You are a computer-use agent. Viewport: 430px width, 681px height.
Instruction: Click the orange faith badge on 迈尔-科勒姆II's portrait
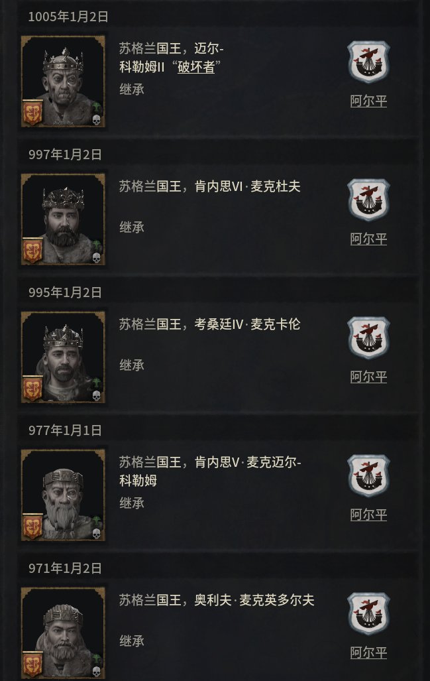[x=32, y=113]
